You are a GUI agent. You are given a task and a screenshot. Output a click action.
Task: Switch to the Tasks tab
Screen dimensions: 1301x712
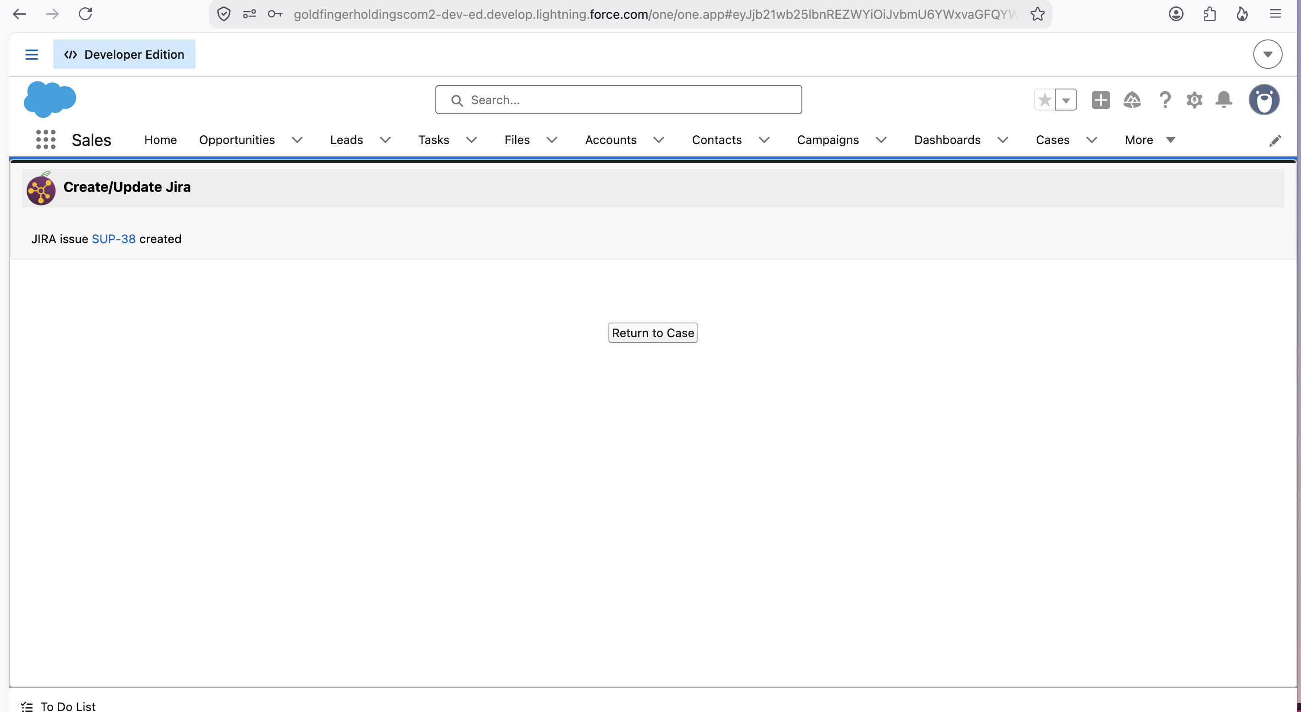pyautogui.click(x=434, y=140)
